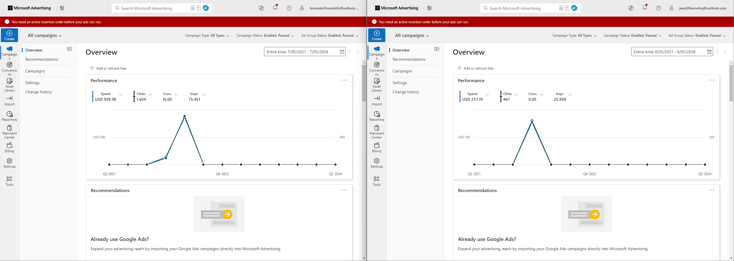Click next date range arrow in right window

click(725, 52)
